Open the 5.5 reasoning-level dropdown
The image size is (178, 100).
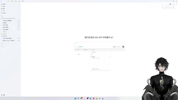point(119,47)
